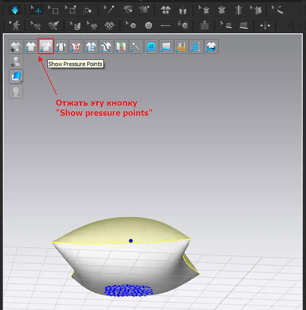Select the Buttonhole line tool
Image resolution: width=306 pixels, height=310 pixels.
pyautogui.click(x=166, y=25)
